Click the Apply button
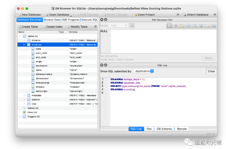The height and width of the screenshot is (149, 226). (208, 58)
